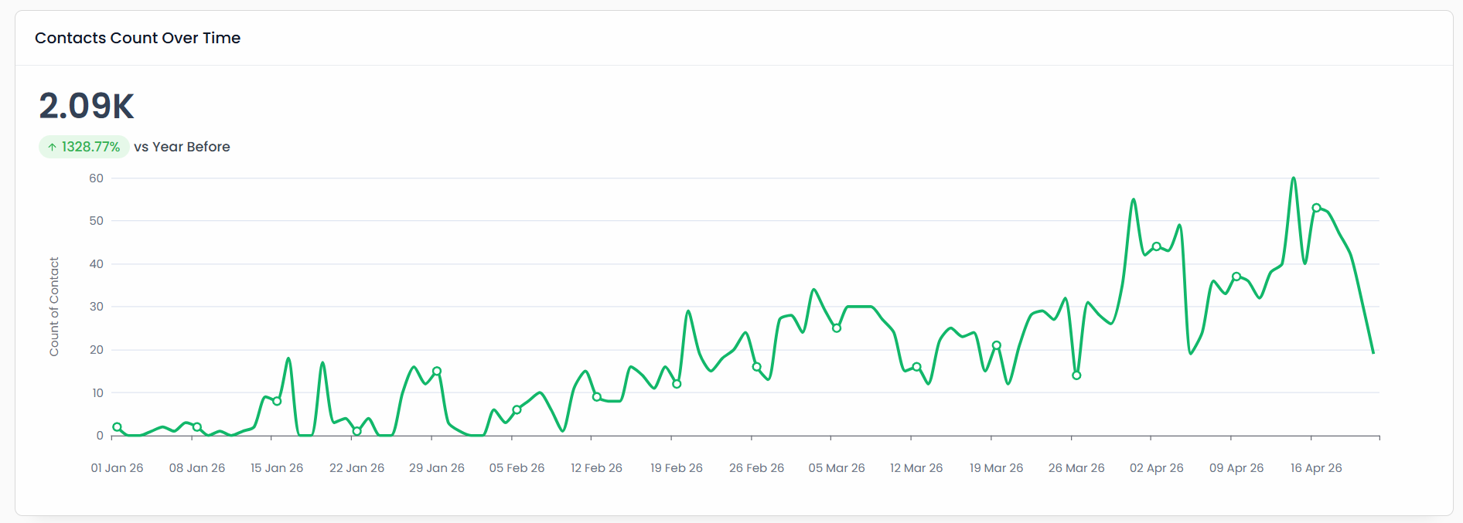
Task: Select the data point marker above 15 Jan 26
Action: (277, 401)
